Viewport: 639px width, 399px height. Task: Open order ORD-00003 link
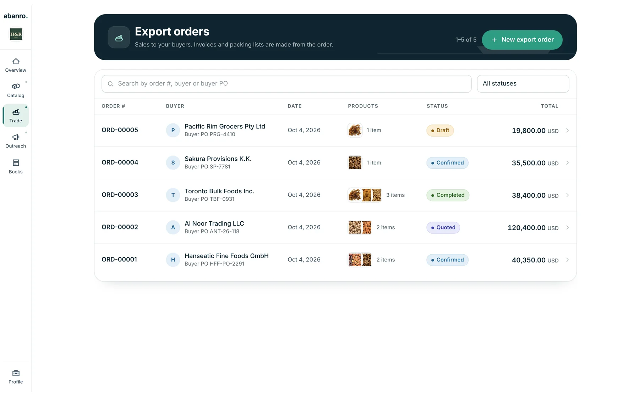click(120, 195)
